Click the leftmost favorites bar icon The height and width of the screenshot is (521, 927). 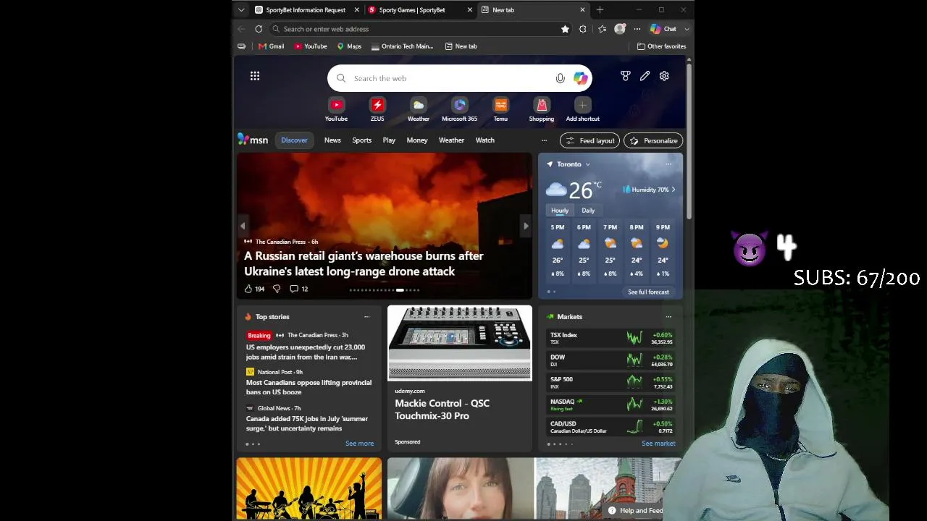(241, 46)
